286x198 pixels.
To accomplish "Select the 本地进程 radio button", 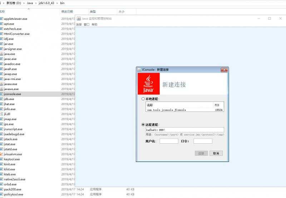I will click(143, 99).
